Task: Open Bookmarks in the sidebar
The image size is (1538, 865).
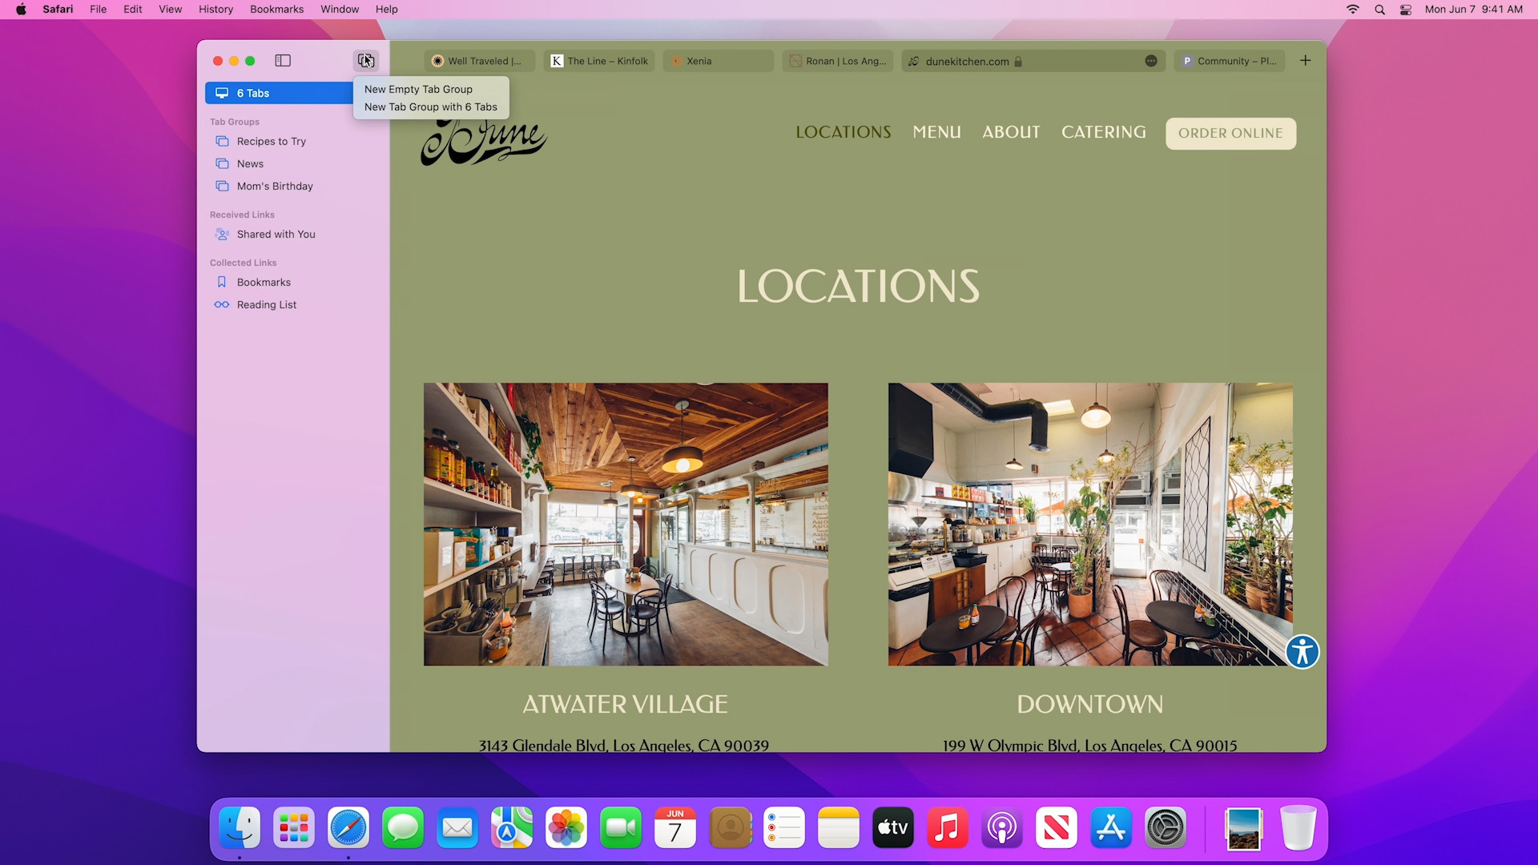Action: (x=264, y=282)
